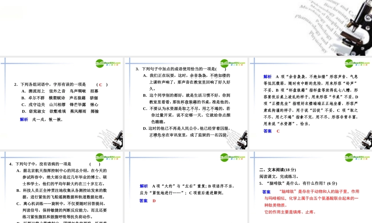This screenshot has width=372, height=223.
Task: Click the DearEDU logo on the 文本阅读 slide
Action: [x=357, y=157]
